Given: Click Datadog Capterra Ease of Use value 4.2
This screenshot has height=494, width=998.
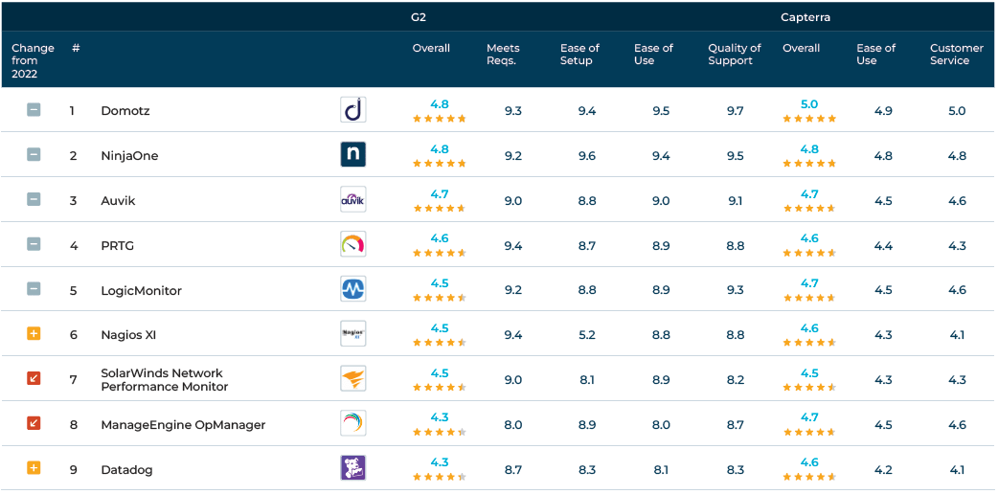Looking at the screenshot, I should click(883, 470).
